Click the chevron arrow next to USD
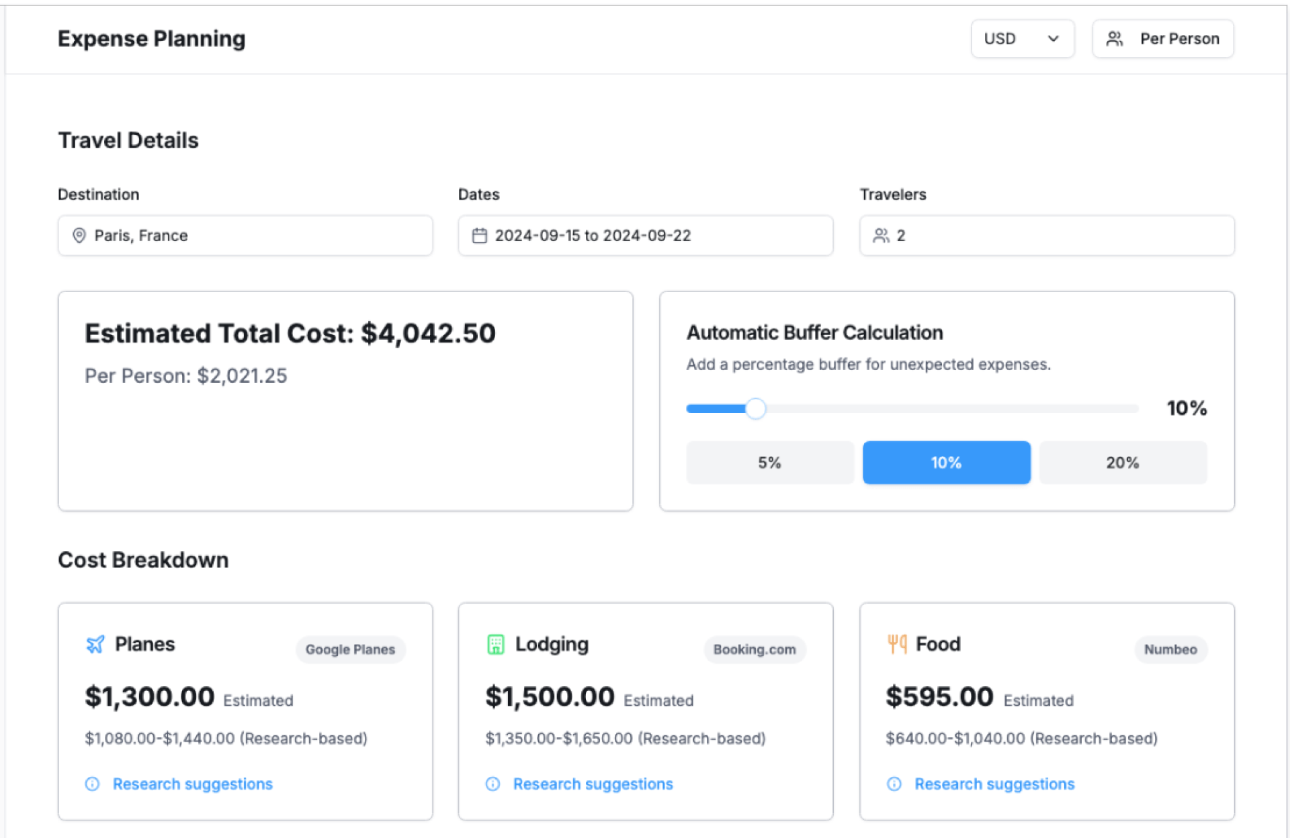The height and width of the screenshot is (838, 1290). [1053, 39]
